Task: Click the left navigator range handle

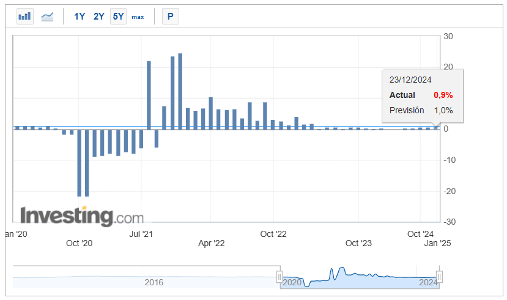Action: coord(279,277)
